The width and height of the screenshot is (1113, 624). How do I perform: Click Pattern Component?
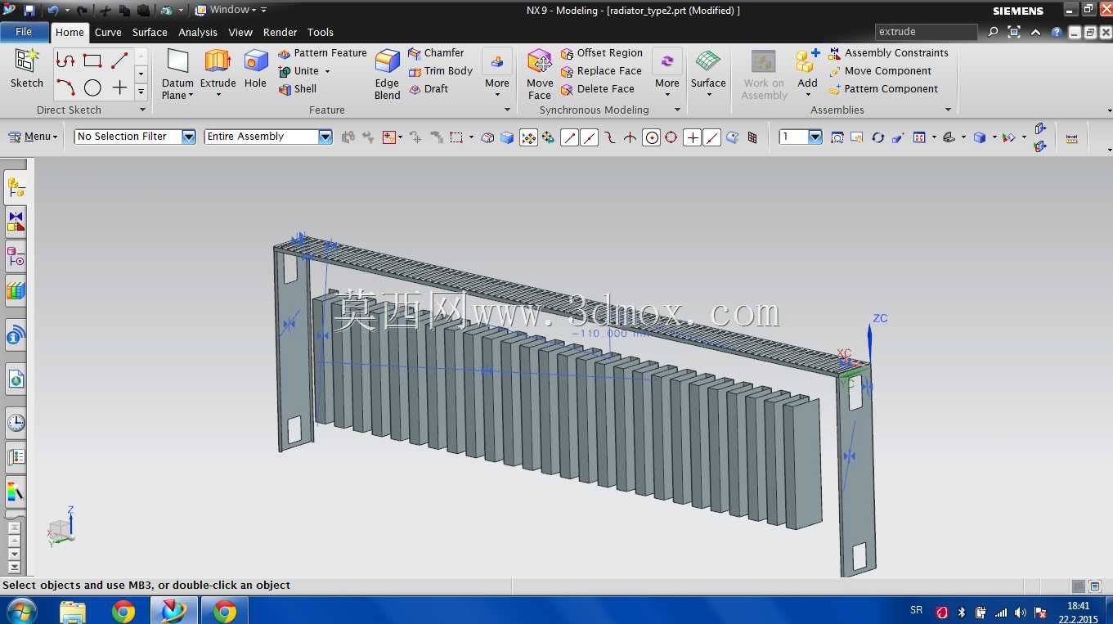(x=883, y=89)
